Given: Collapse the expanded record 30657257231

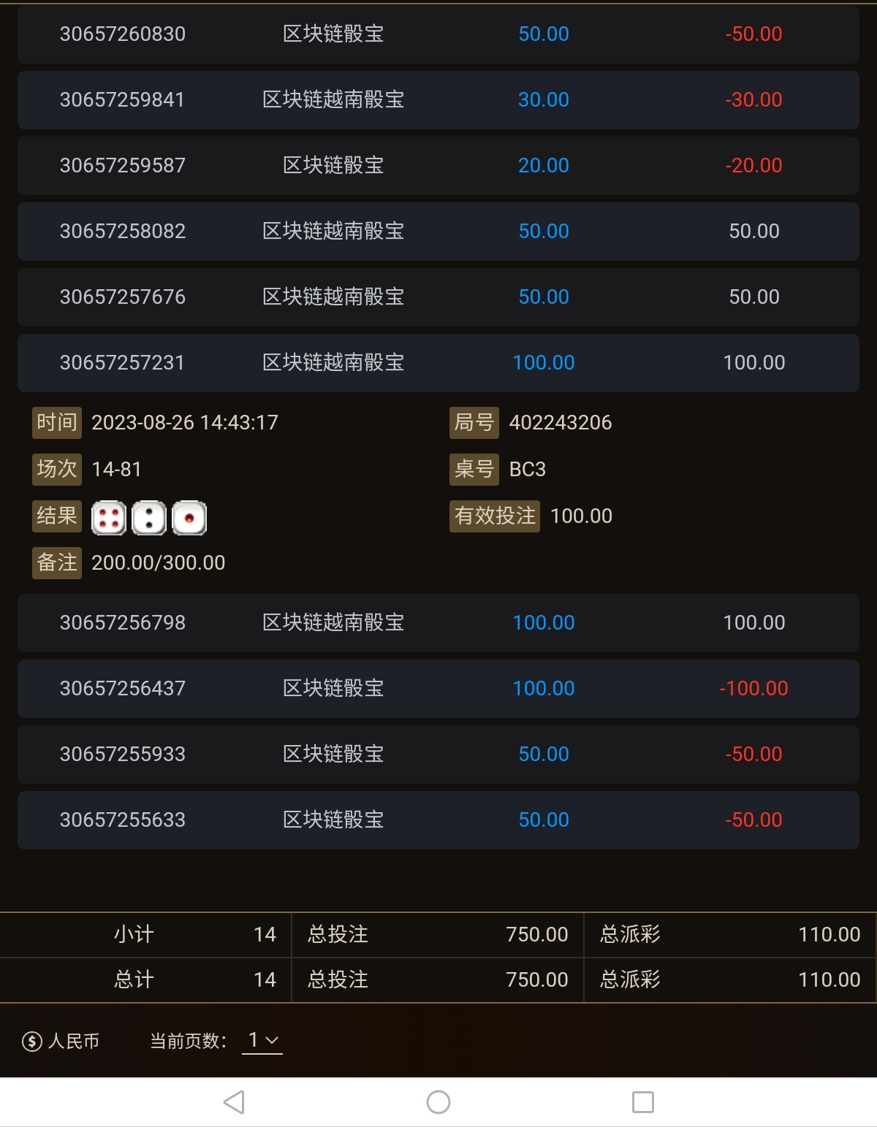Looking at the screenshot, I should click(438, 363).
